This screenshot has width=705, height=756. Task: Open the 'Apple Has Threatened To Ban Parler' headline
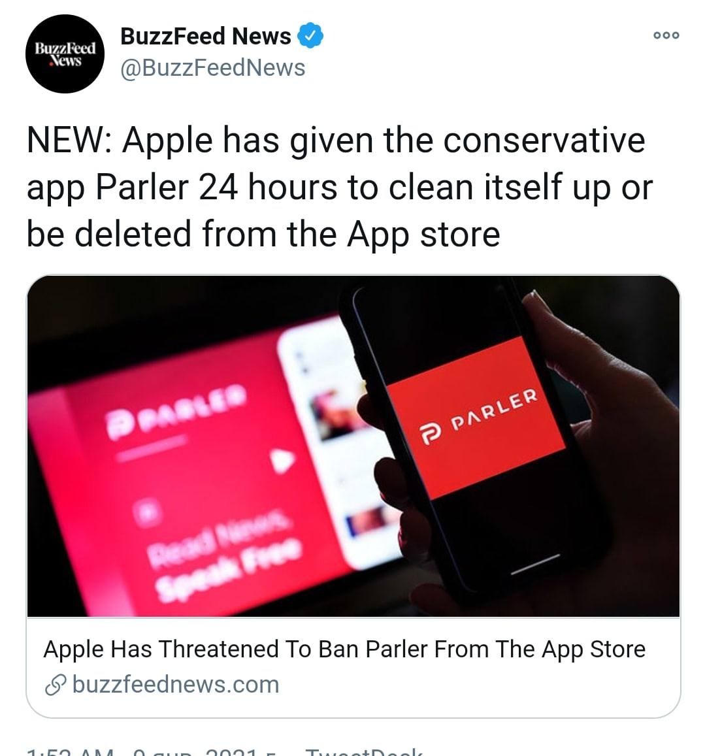pyautogui.click(x=344, y=649)
